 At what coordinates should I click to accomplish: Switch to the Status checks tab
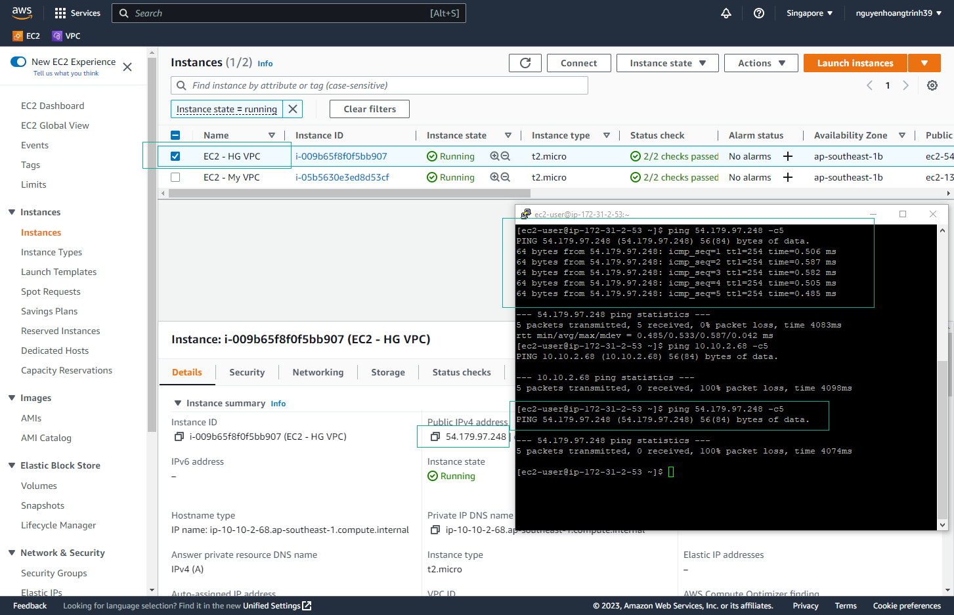[x=462, y=372]
